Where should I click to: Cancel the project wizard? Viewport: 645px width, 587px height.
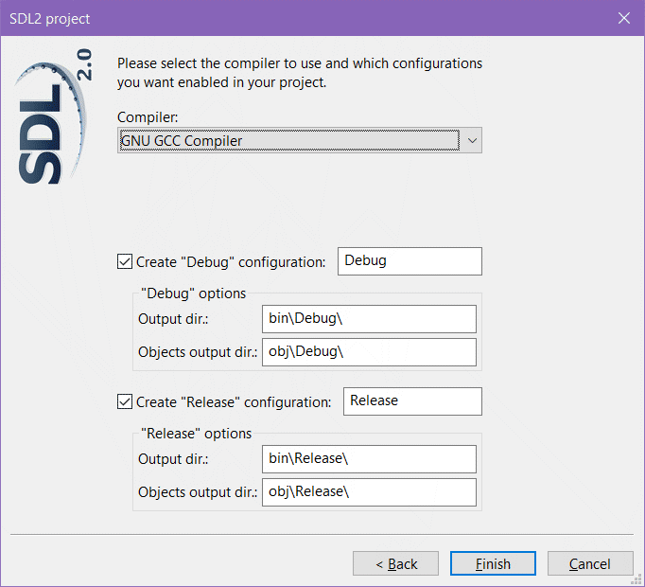(589, 564)
